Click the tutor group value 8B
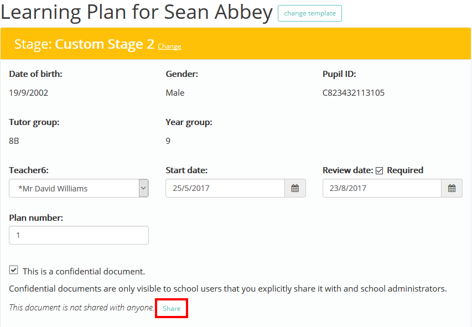Image resolution: width=472 pixels, height=327 pixels. coord(14,141)
